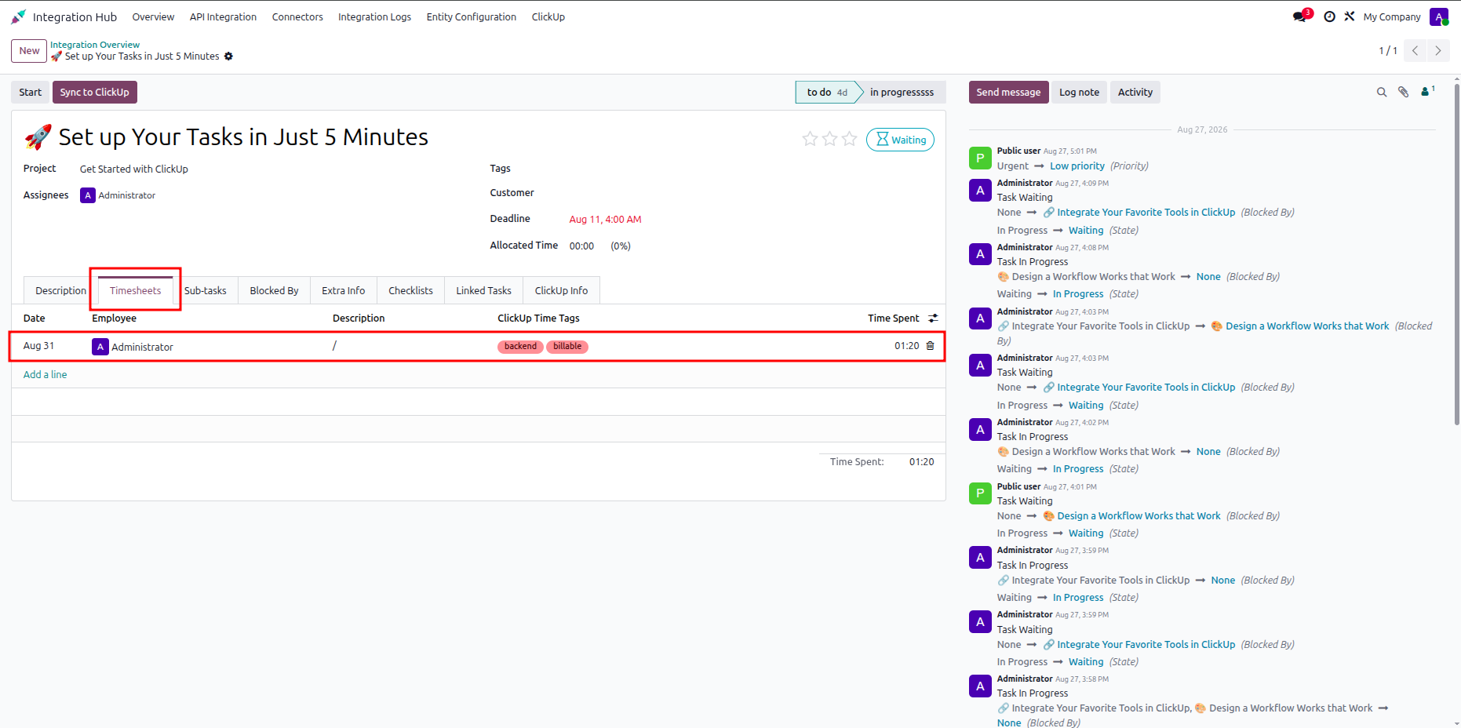
Task: Click the Administrator avatar in navbar
Action: coord(1438,16)
